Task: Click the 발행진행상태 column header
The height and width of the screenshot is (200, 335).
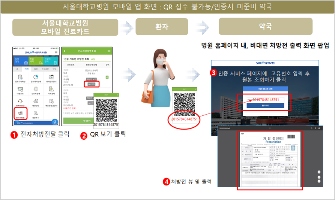Action: tap(92, 64)
